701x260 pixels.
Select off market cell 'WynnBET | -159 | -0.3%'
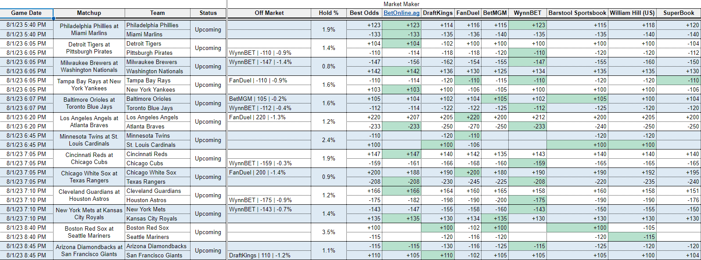click(269, 163)
